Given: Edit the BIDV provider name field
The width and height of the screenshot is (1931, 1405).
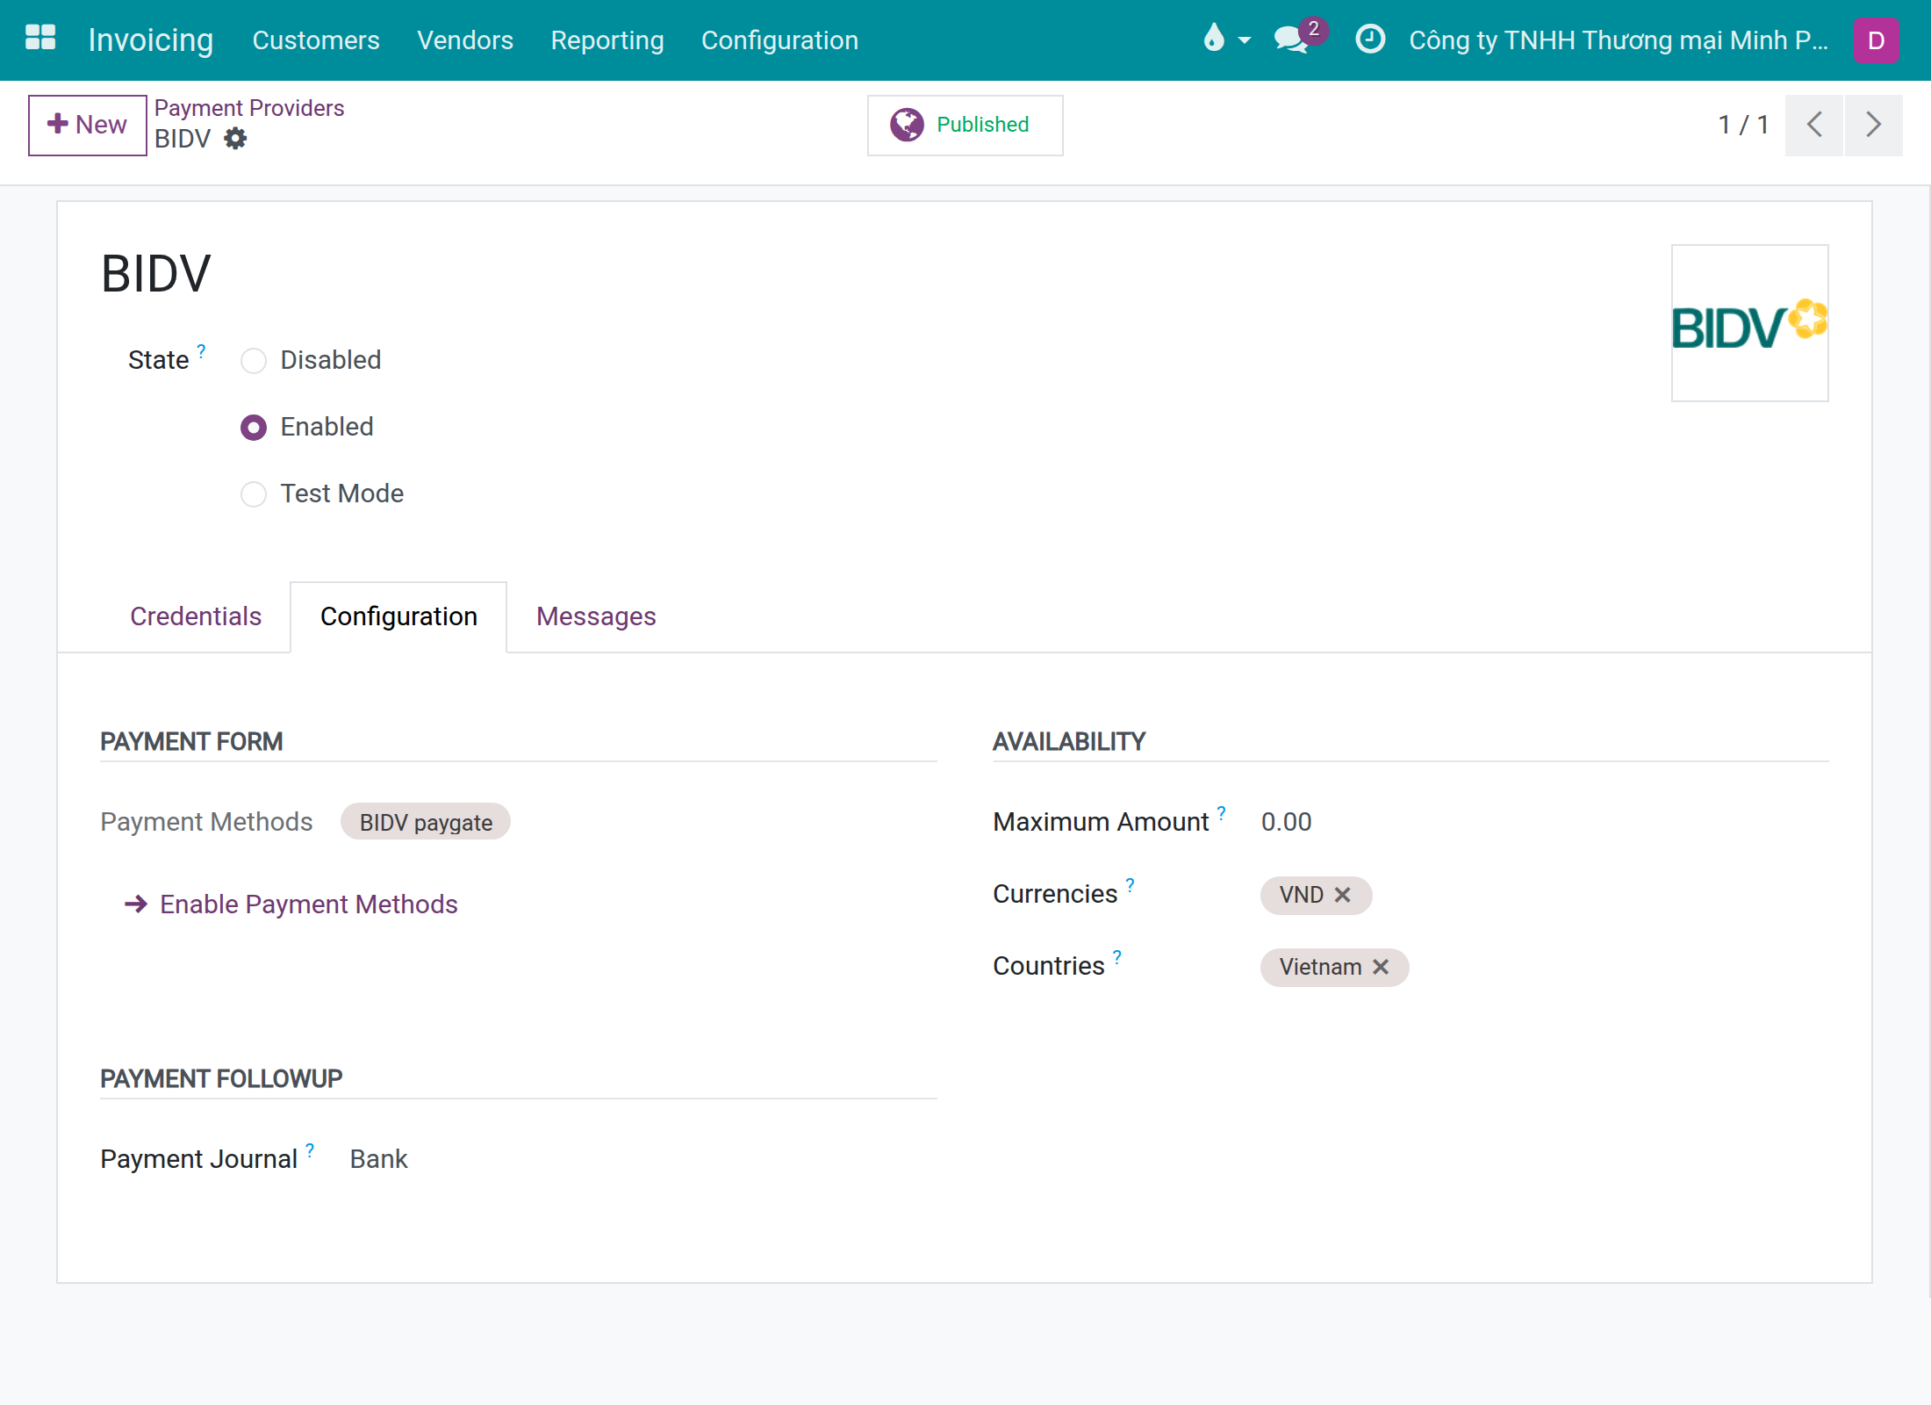Looking at the screenshot, I should pos(156,273).
